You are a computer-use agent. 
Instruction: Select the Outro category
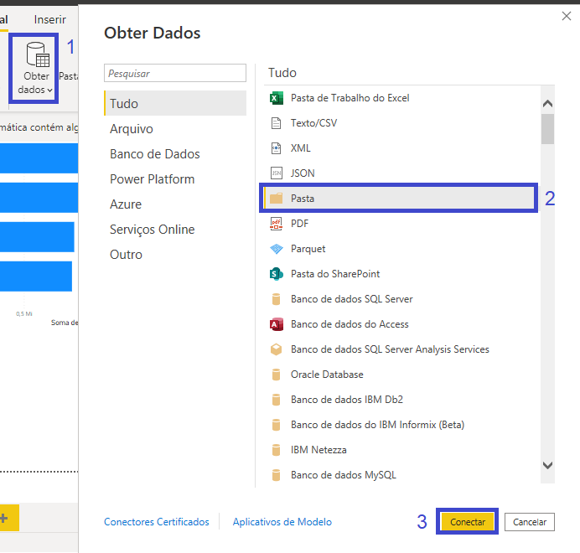(x=126, y=255)
